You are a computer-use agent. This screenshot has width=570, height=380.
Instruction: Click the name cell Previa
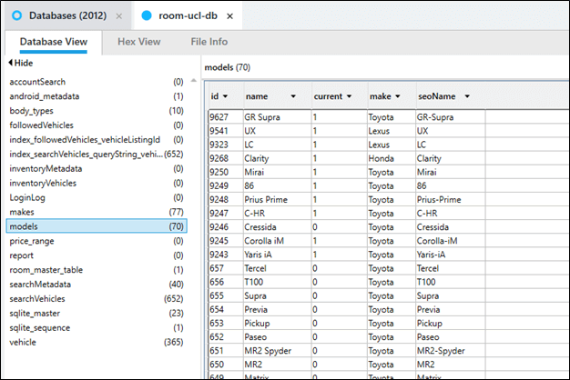pos(278,310)
